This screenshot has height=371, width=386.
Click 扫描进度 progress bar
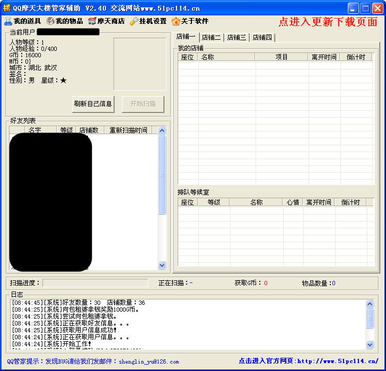[95, 283]
